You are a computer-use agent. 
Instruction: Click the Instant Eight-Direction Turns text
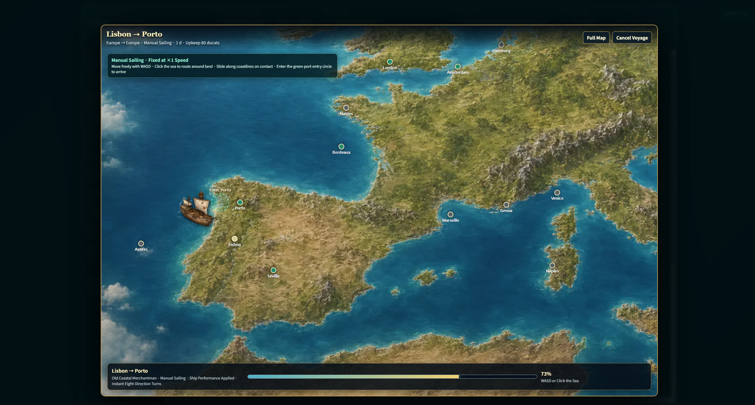pyautogui.click(x=136, y=384)
